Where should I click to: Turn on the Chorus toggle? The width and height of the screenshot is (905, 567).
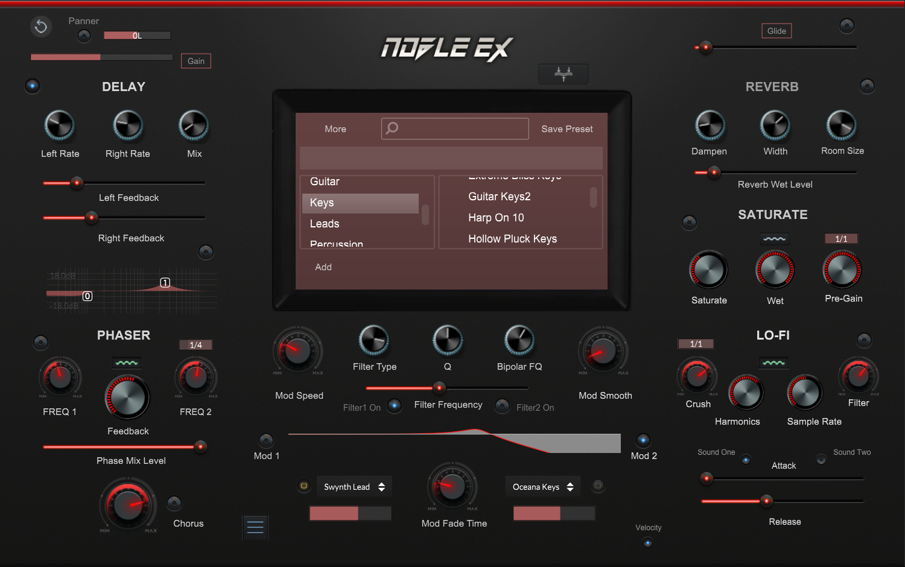[174, 503]
